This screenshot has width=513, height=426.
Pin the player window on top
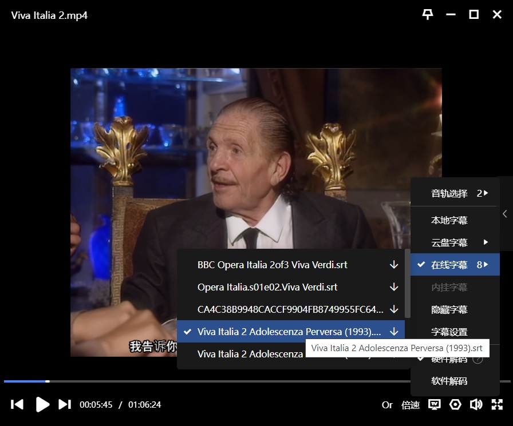(428, 15)
